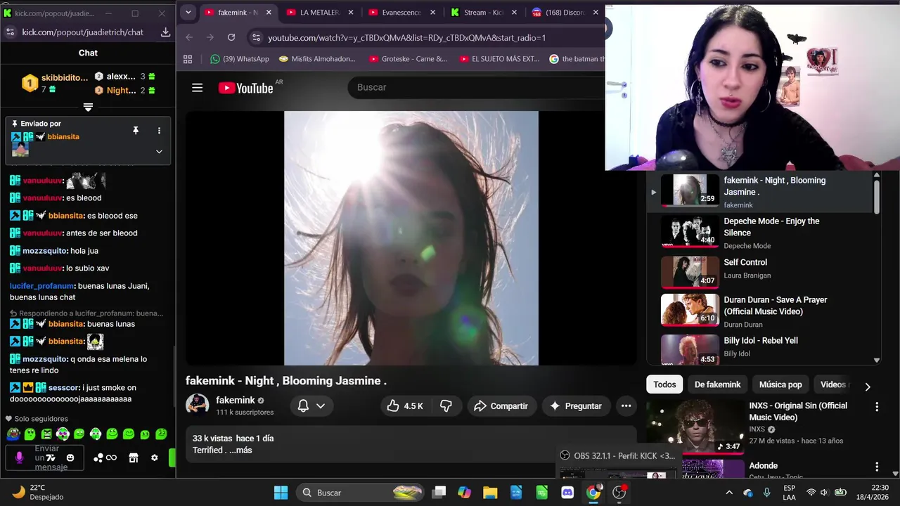Open the YouTube hamburger guide menu
Image resolution: width=900 pixels, height=506 pixels.
pyautogui.click(x=198, y=88)
